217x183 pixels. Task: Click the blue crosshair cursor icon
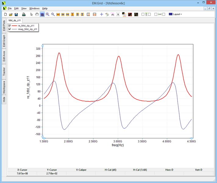102,14
